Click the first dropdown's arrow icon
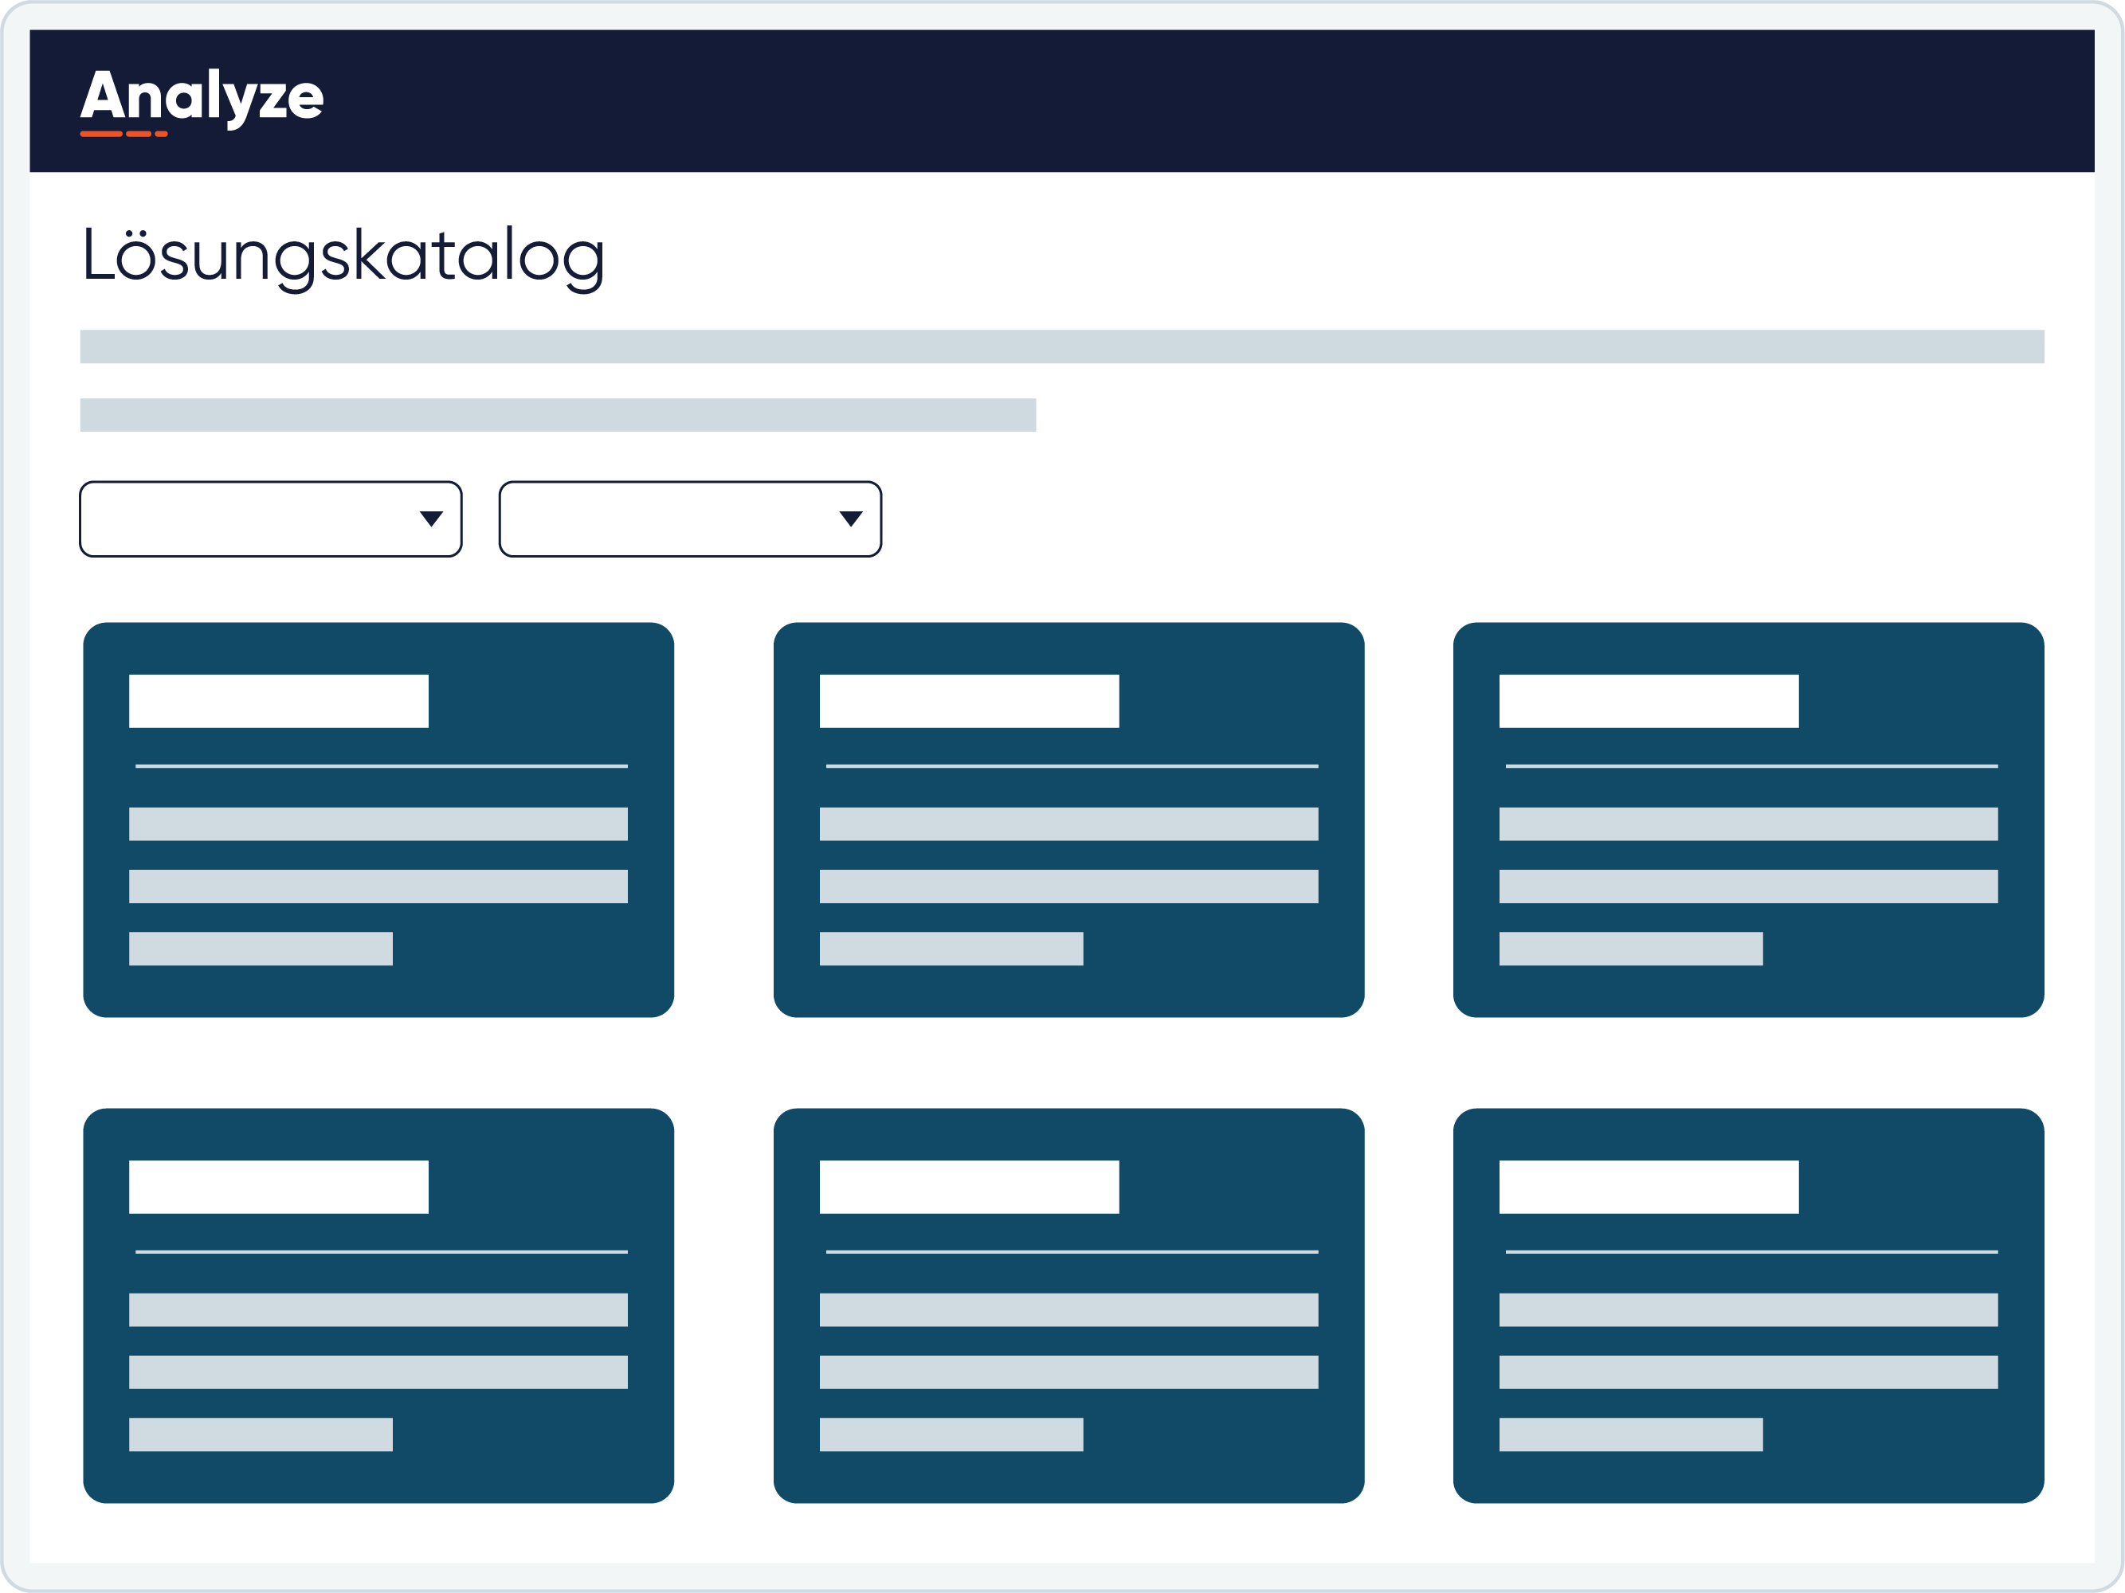This screenshot has height=1593, width=2125. coord(431,519)
